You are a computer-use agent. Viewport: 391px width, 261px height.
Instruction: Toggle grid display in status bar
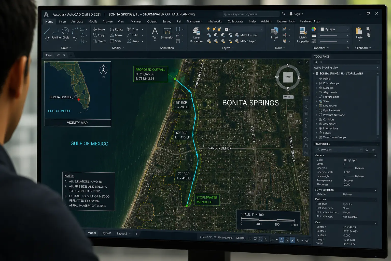[x=250, y=239]
